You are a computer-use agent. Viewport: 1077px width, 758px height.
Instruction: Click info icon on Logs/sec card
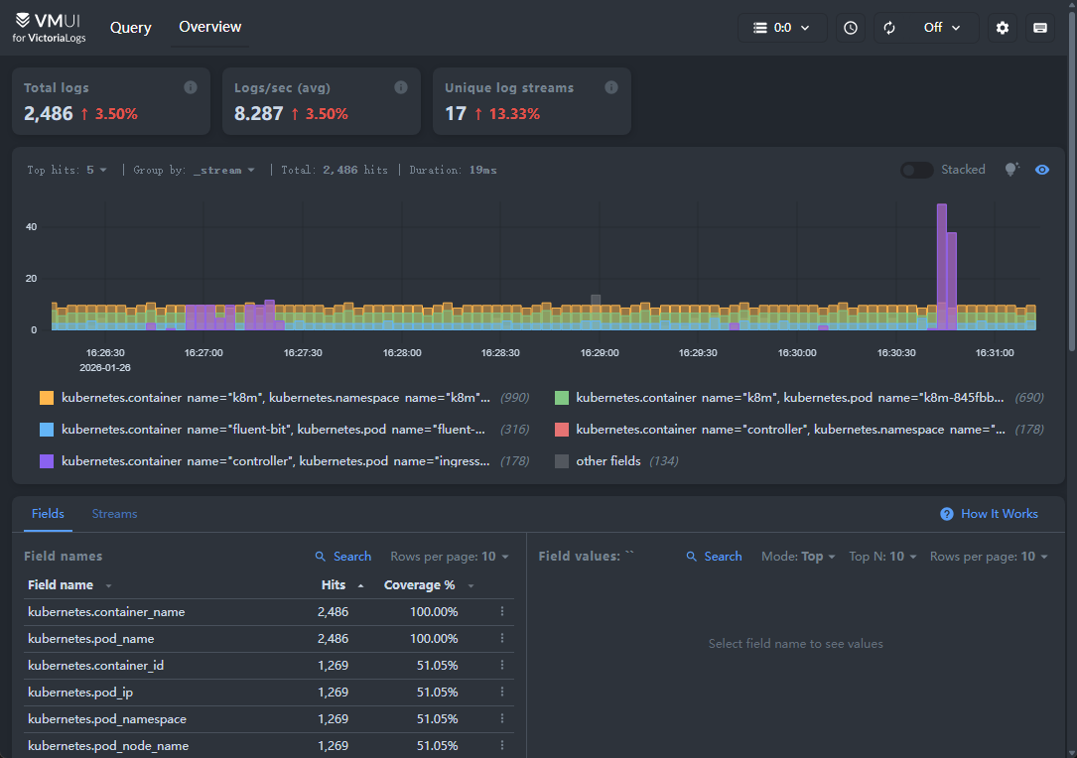point(401,87)
